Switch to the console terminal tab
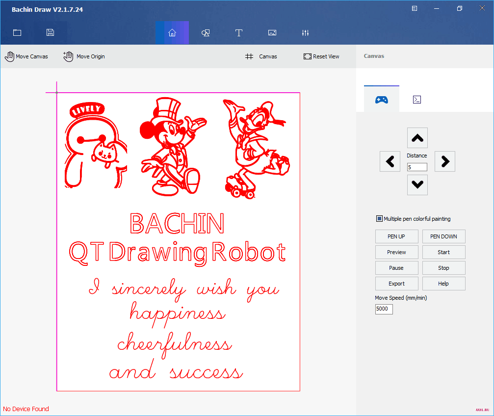 (417, 100)
